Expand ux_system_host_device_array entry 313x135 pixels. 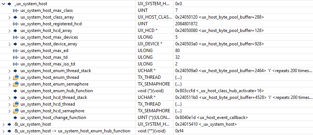click(9, 44)
